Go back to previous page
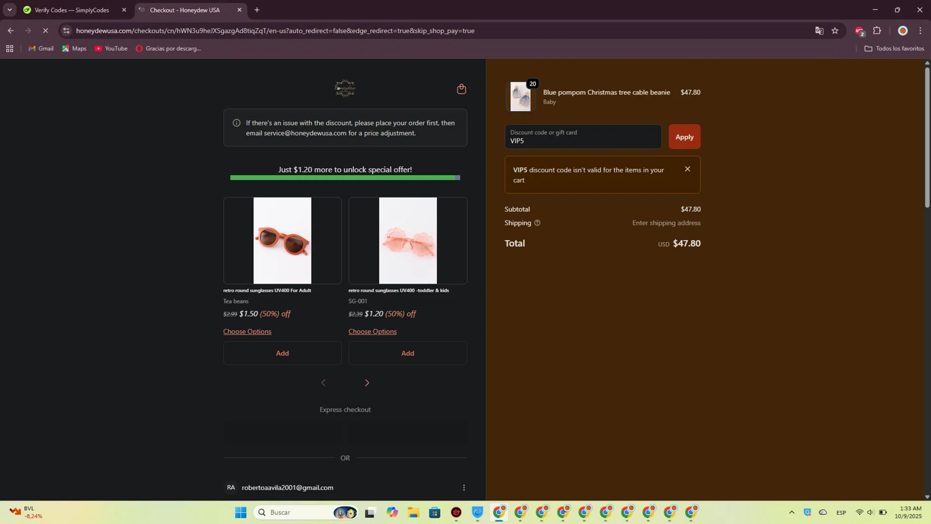The width and height of the screenshot is (931, 524). tap(11, 30)
